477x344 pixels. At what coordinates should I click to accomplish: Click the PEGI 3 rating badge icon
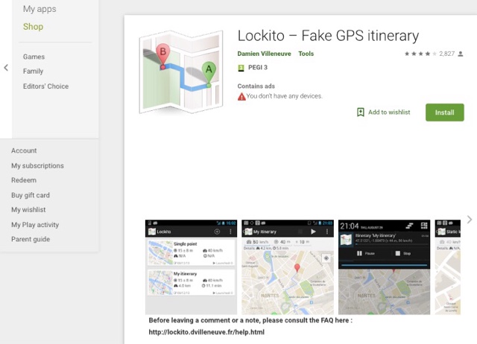click(241, 68)
